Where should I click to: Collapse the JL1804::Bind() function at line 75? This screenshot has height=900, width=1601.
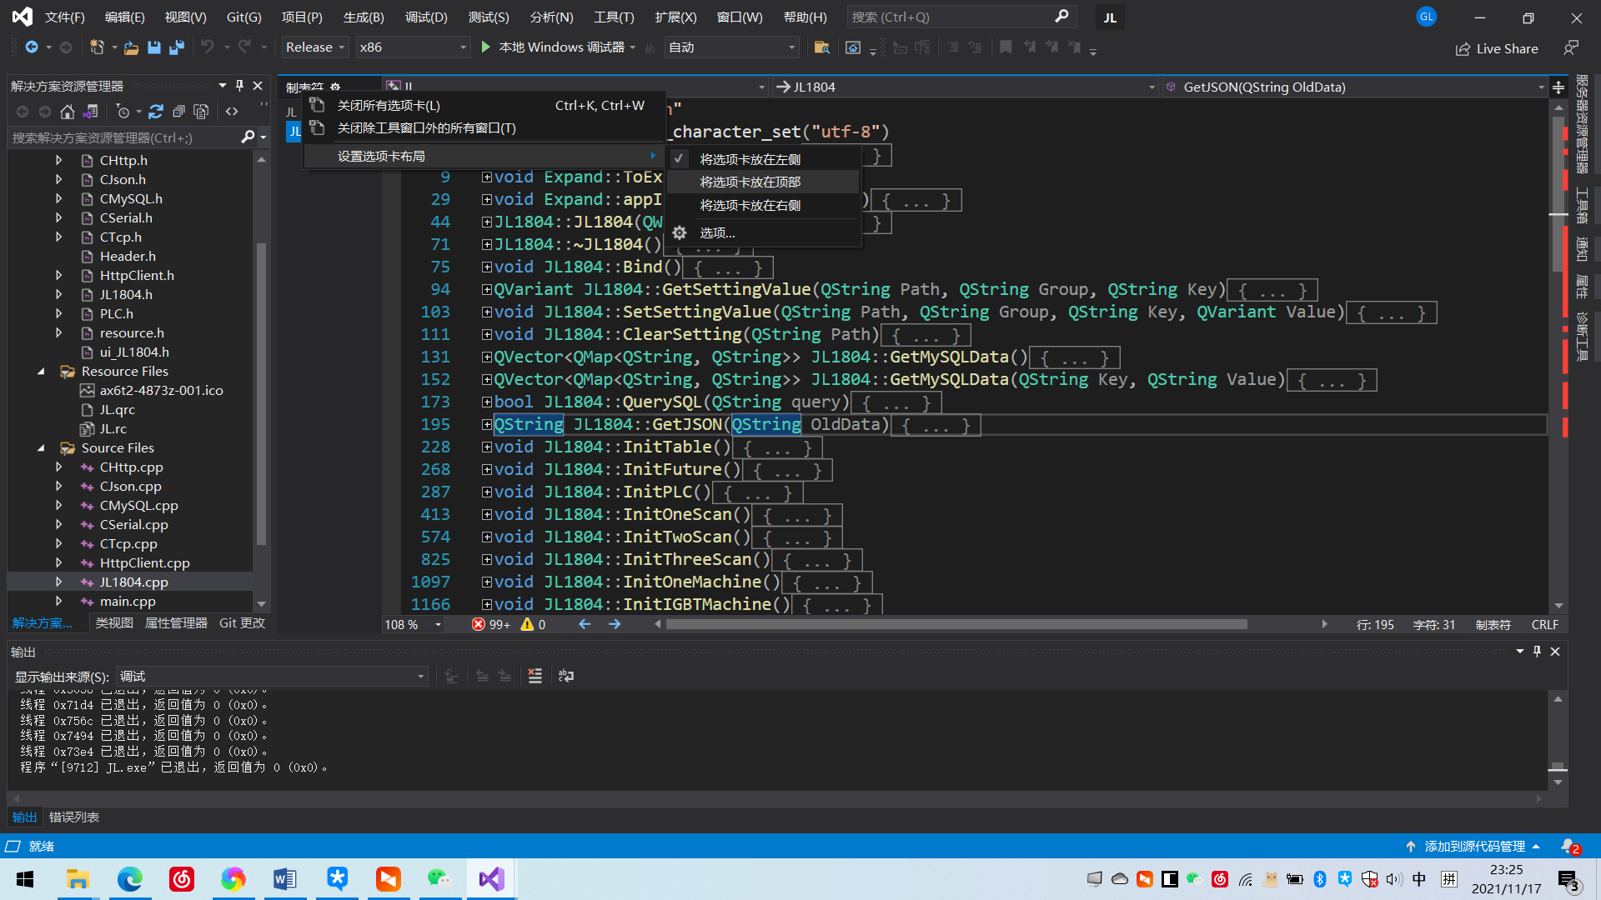coord(485,267)
